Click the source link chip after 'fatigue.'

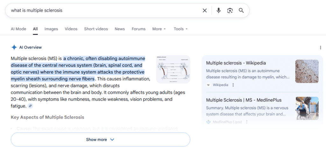(30, 106)
